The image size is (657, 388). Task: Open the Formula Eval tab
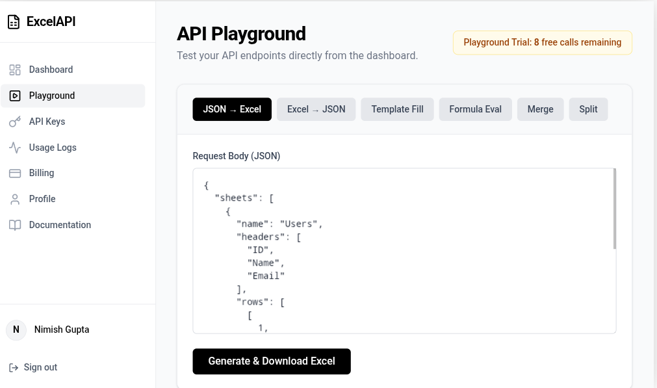point(476,109)
